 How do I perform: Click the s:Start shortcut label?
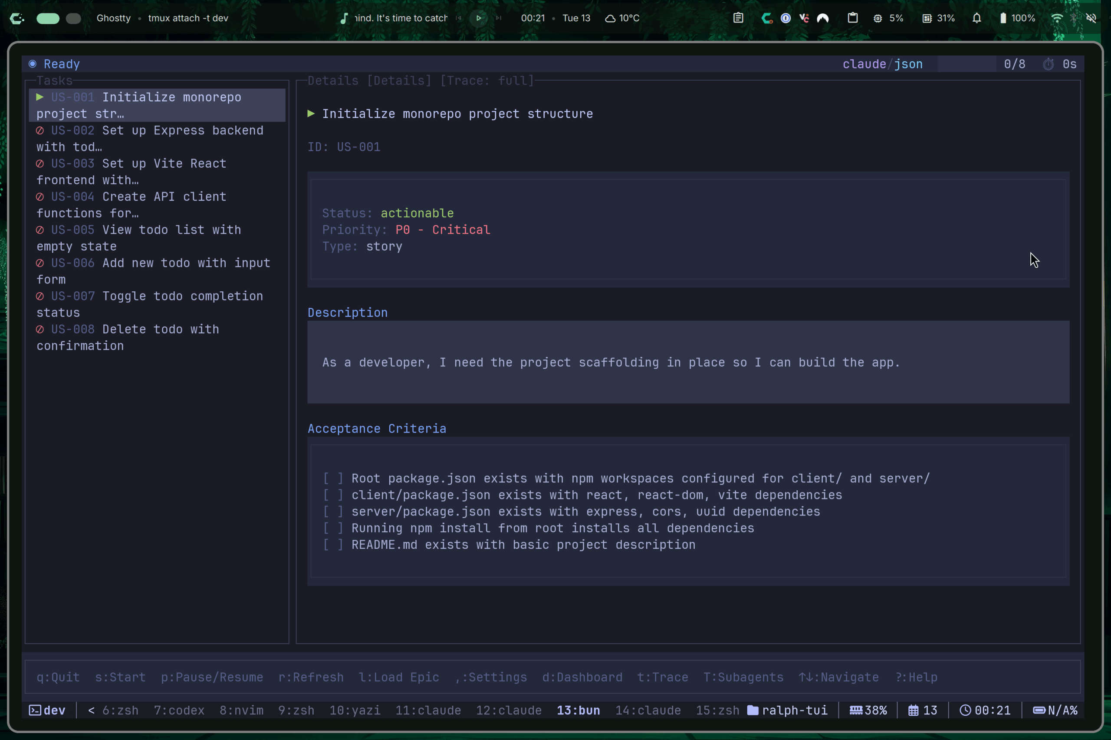pos(120,677)
